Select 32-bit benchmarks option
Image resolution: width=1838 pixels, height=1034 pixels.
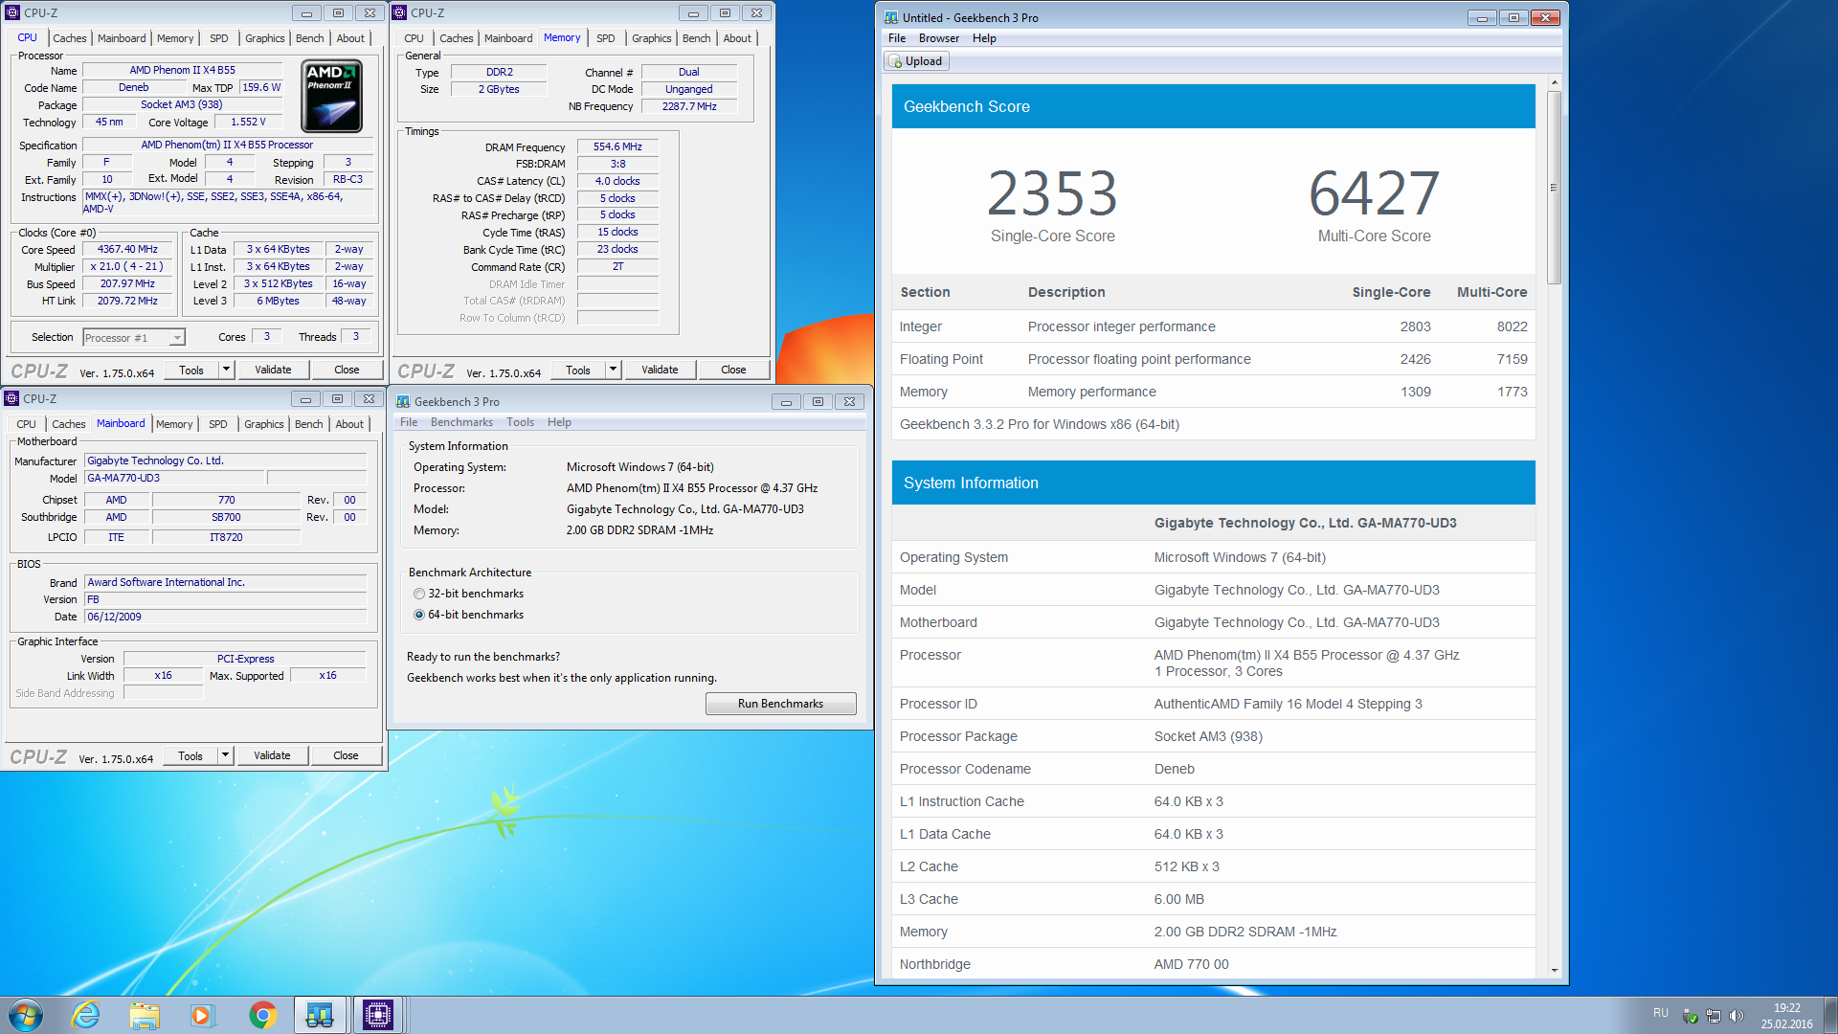click(468, 594)
